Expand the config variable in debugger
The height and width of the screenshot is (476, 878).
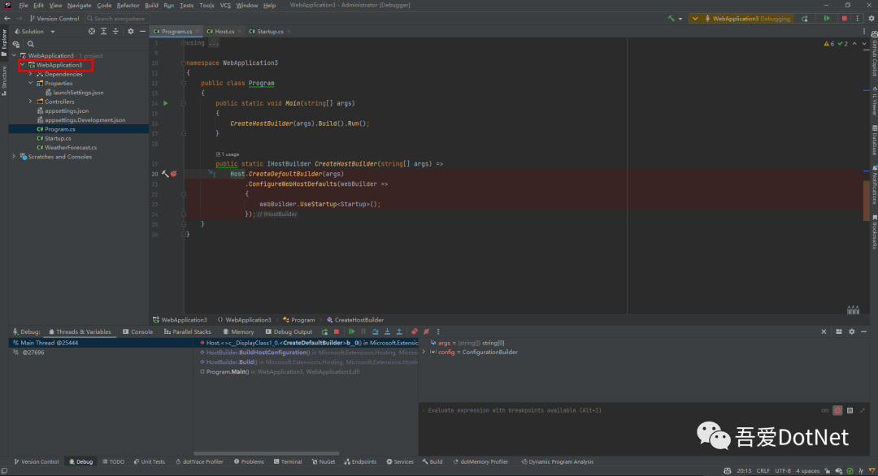tap(424, 352)
